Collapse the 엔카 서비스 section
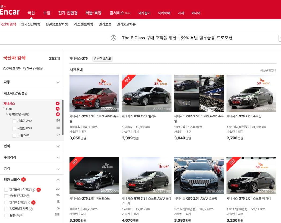 click(58, 180)
